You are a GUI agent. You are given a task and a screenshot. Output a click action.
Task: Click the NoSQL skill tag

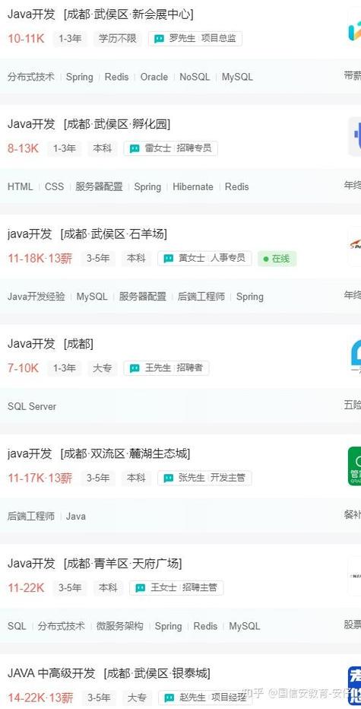pyautogui.click(x=195, y=77)
